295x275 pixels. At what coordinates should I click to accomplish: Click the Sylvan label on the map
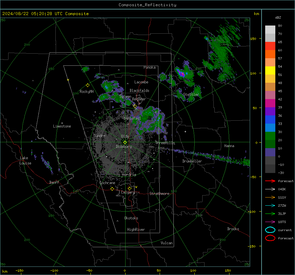click(125, 96)
